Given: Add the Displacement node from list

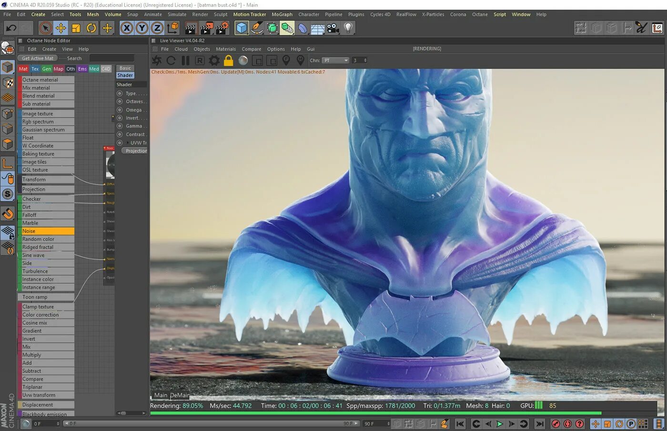Looking at the screenshot, I should tap(46, 405).
